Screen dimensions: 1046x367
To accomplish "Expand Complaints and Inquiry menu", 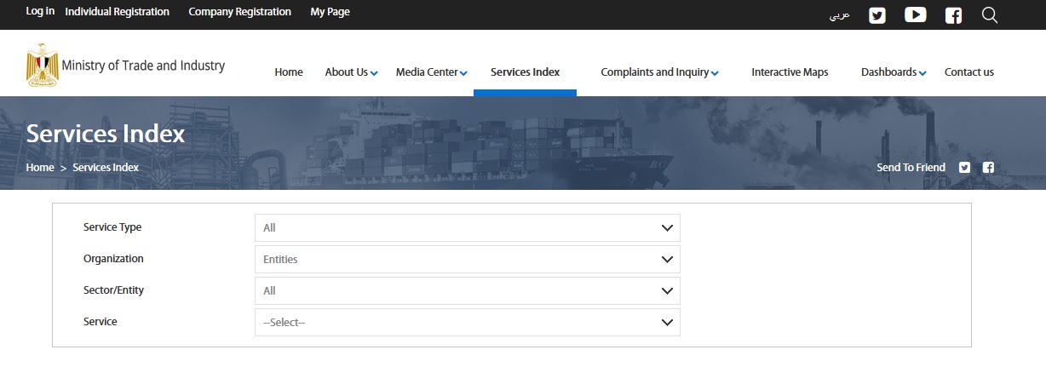I will pyautogui.click(x=658, y=72).
